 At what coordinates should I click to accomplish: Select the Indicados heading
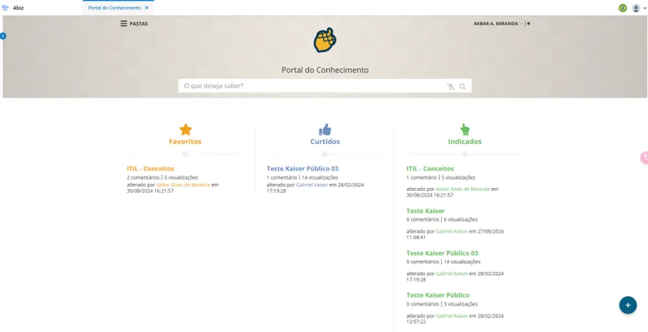pyautogui.click(x=465, y=141)
